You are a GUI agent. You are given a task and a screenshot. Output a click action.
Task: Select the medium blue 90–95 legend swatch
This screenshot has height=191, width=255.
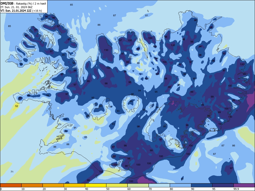click(202, 185)
